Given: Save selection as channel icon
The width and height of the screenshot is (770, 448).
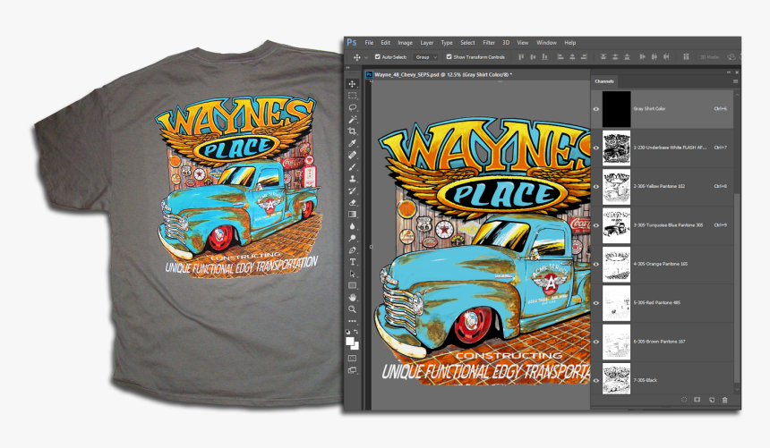Looking at the screenshot, I should (x=697, y=400).
